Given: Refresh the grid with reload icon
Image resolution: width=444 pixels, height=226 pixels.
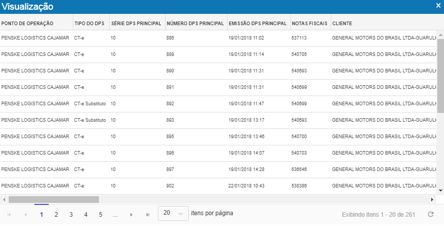Looking at the screenshot, I should coord(431,214).
